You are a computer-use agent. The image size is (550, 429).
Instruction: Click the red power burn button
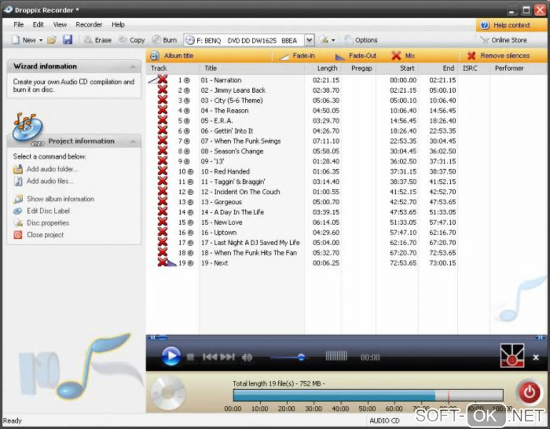coord(529,392)
